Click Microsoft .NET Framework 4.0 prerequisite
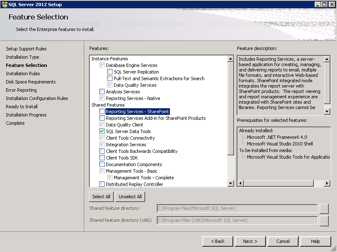The image size is (337, 252). (277, 137)
